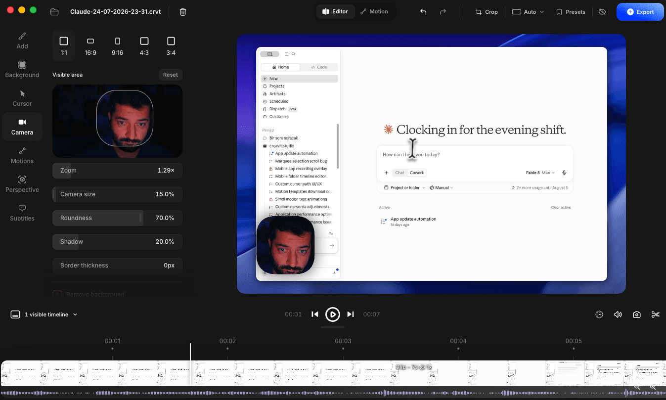Adjust the Shadow slider
The width and height of the screenshot is (666, 400).
click(x=117, y=242)
